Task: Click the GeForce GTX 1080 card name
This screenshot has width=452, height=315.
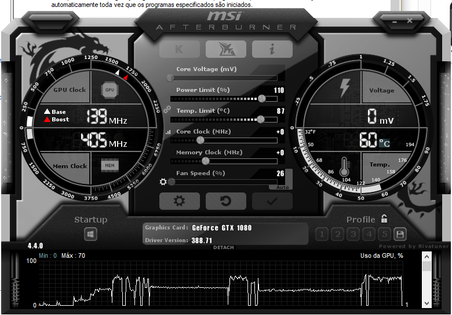Action: 222,228
